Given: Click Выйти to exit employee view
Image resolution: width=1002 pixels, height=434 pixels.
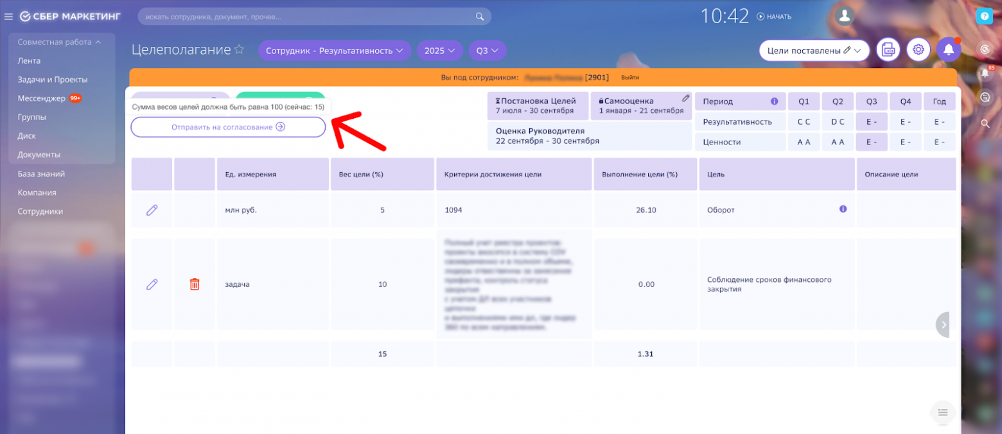Looking at the screenshot, I should coord(630,77).
